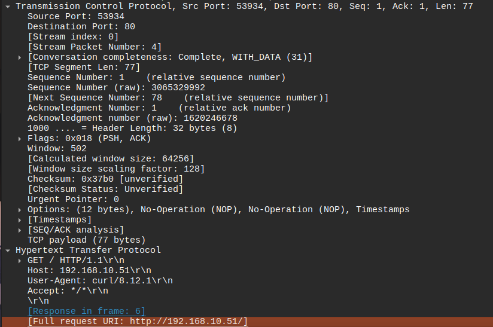
Task: Expand the GET / HTTP/1.1 request line
Action: (x=20, y=261)
